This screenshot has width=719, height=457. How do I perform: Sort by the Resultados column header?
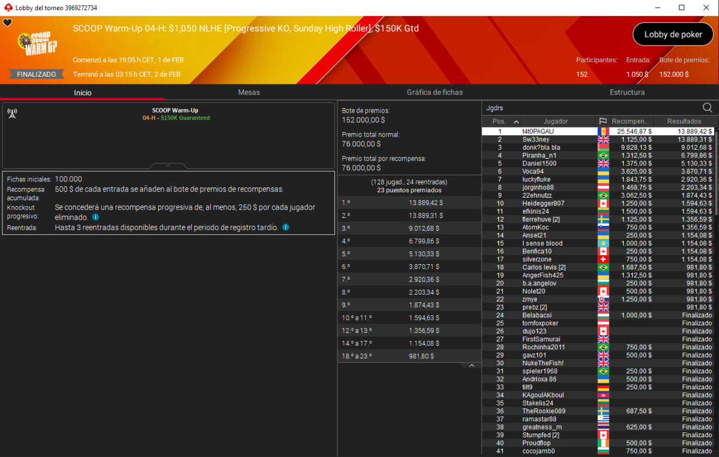tap(684, 122)
